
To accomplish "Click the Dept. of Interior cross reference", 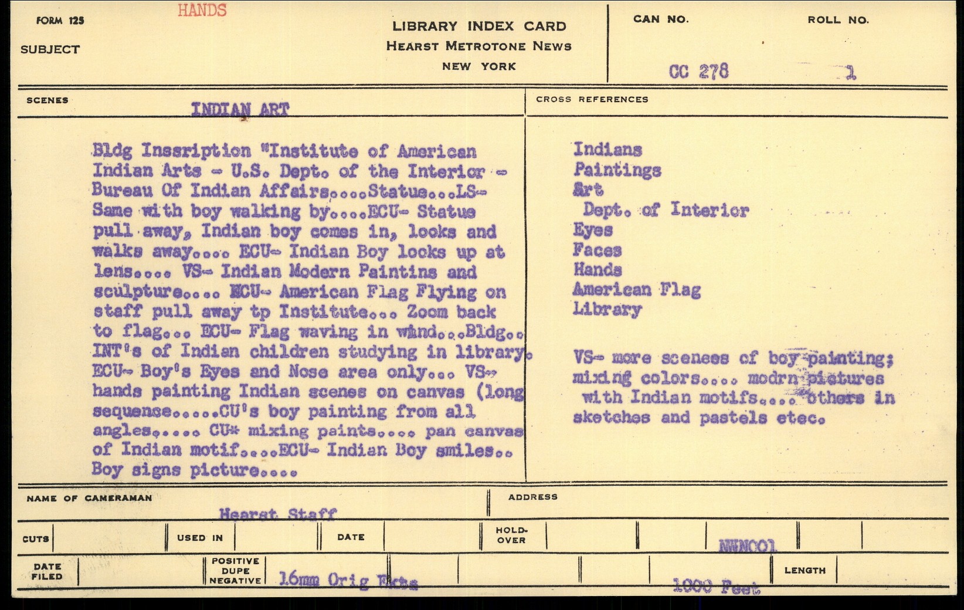I will click(x=666, y=209).
